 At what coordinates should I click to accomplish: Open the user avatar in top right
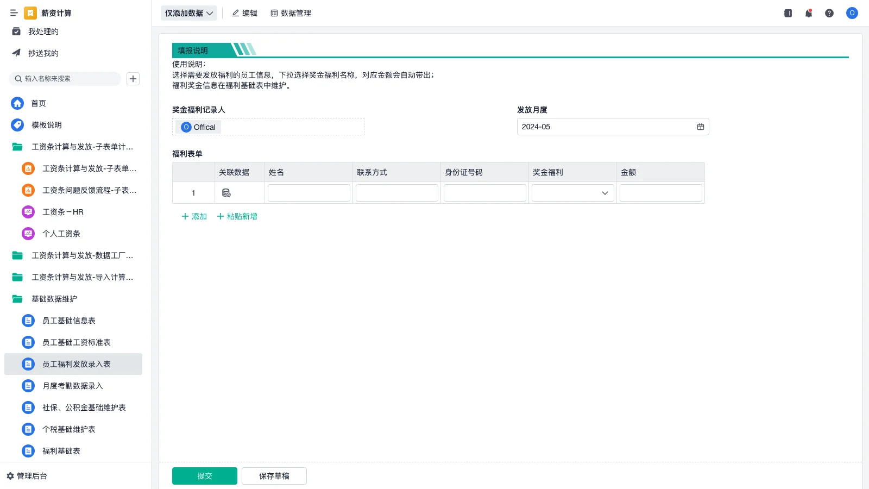tap(852, 13)
